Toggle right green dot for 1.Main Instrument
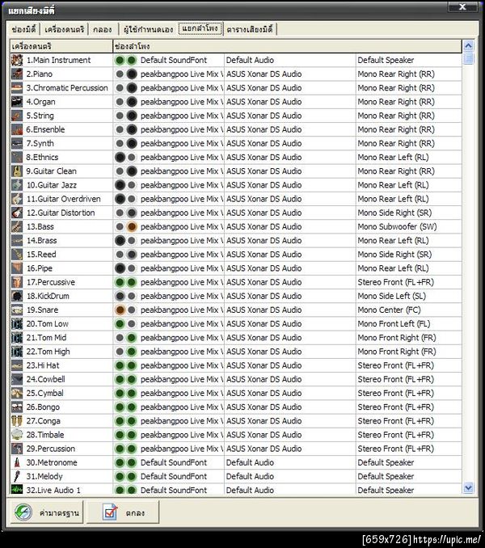 [132, 60]
